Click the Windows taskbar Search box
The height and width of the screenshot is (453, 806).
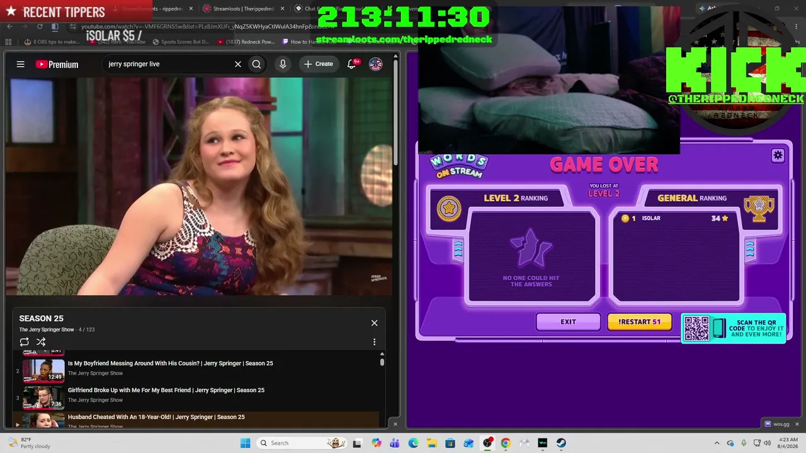(x=302, y=443)
